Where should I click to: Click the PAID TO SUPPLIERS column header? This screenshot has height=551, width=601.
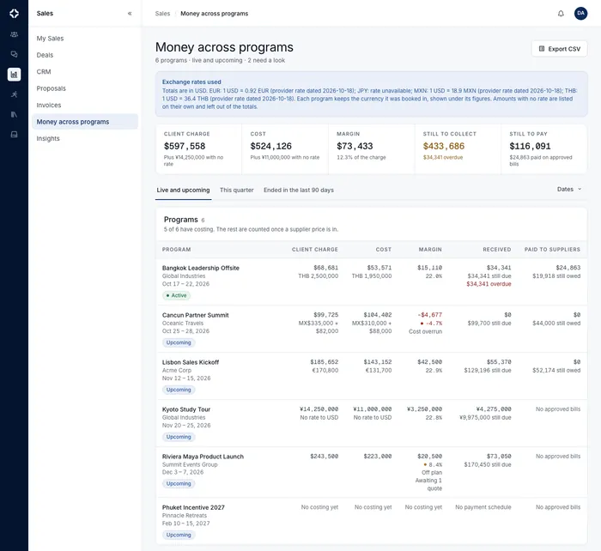(552, 250)
